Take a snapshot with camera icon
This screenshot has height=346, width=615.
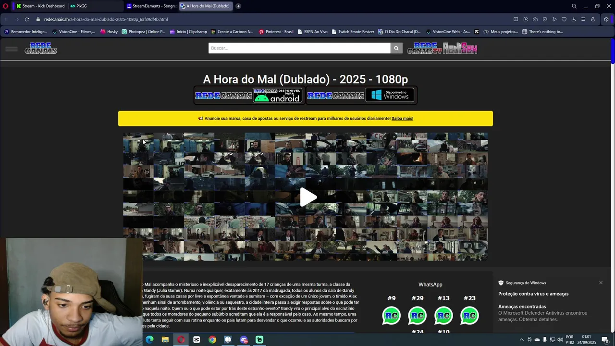point(535,19)
